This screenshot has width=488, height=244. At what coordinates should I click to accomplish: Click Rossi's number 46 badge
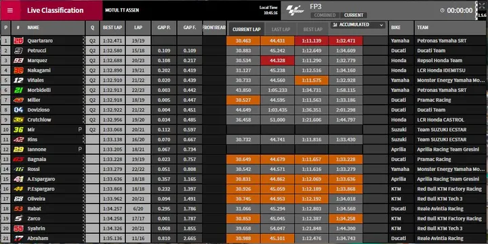point(18,169)
